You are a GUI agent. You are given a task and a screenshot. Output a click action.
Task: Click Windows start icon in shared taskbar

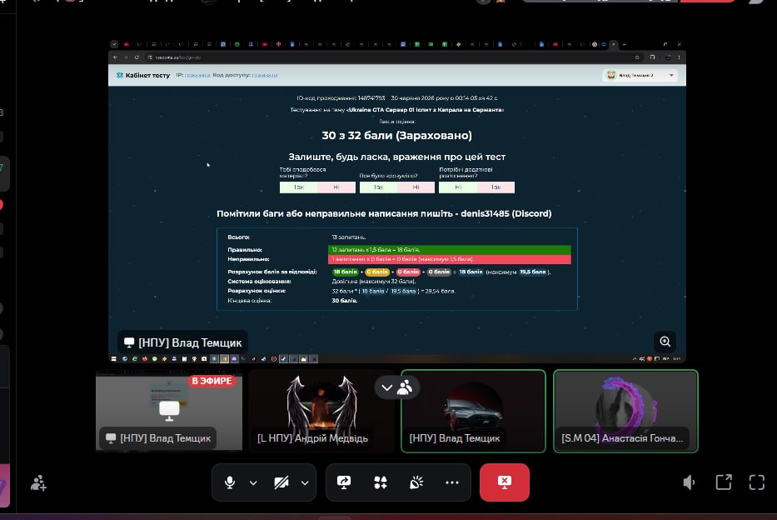(113, 359)
